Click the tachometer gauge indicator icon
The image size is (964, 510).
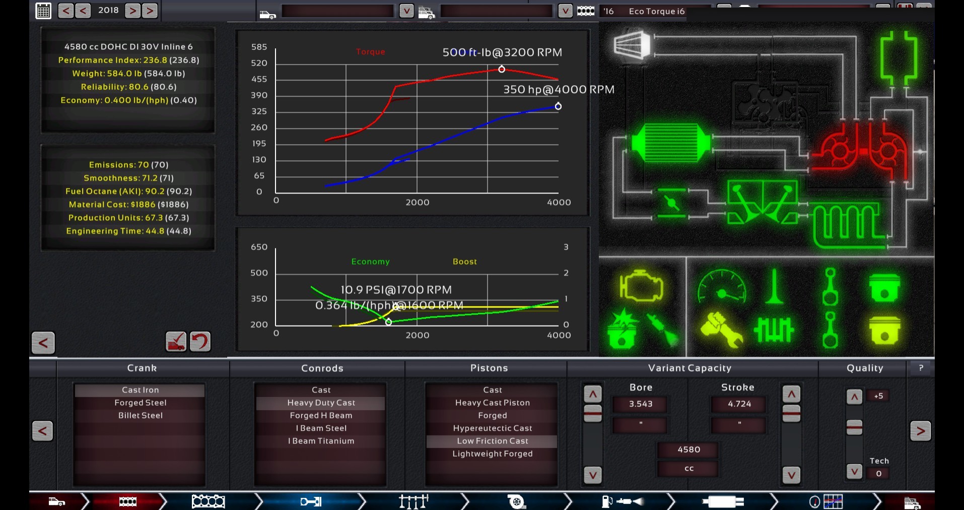(x=721, y=288)
